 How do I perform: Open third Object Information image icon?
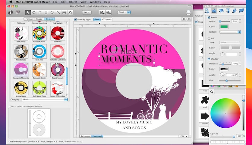click(221, 10)
